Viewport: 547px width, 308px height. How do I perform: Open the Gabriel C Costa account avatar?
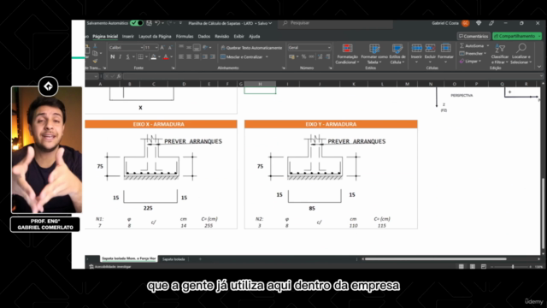465,23
